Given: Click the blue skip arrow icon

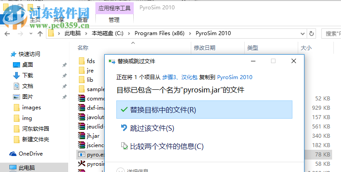Looking at the screenshot, I should click(x=124, y=128).
